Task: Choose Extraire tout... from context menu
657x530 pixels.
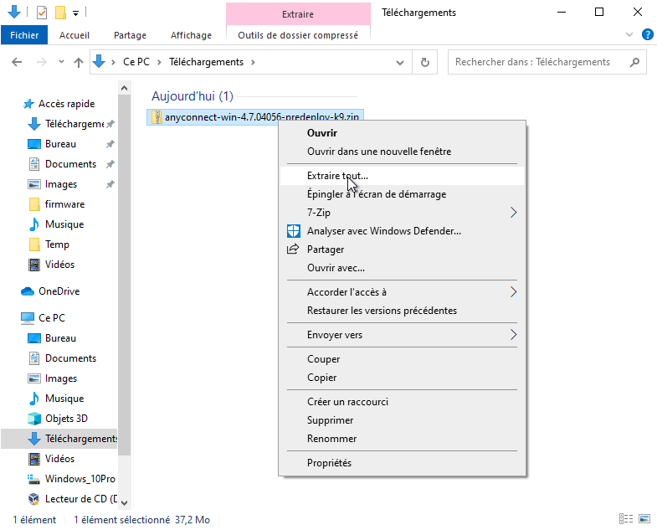Action: (x=337, y=176)
